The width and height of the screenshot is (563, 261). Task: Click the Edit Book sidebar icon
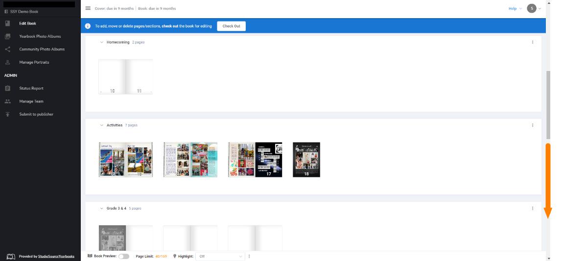7,24
